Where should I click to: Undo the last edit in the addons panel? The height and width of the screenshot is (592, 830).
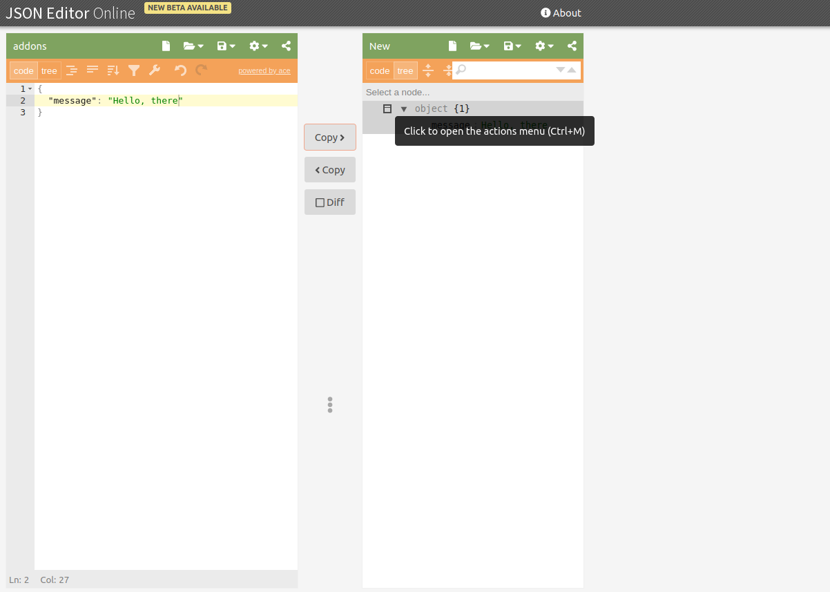[x=180, y=70]
